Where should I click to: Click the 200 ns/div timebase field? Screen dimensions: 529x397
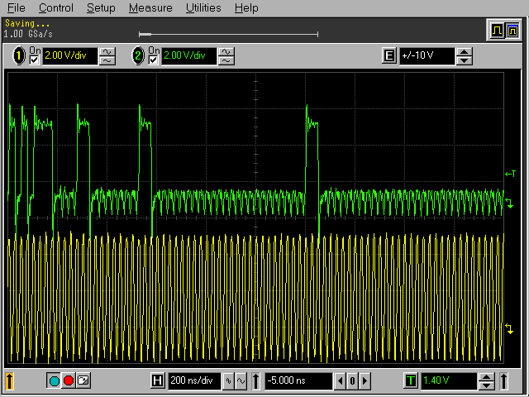[194, 380]
